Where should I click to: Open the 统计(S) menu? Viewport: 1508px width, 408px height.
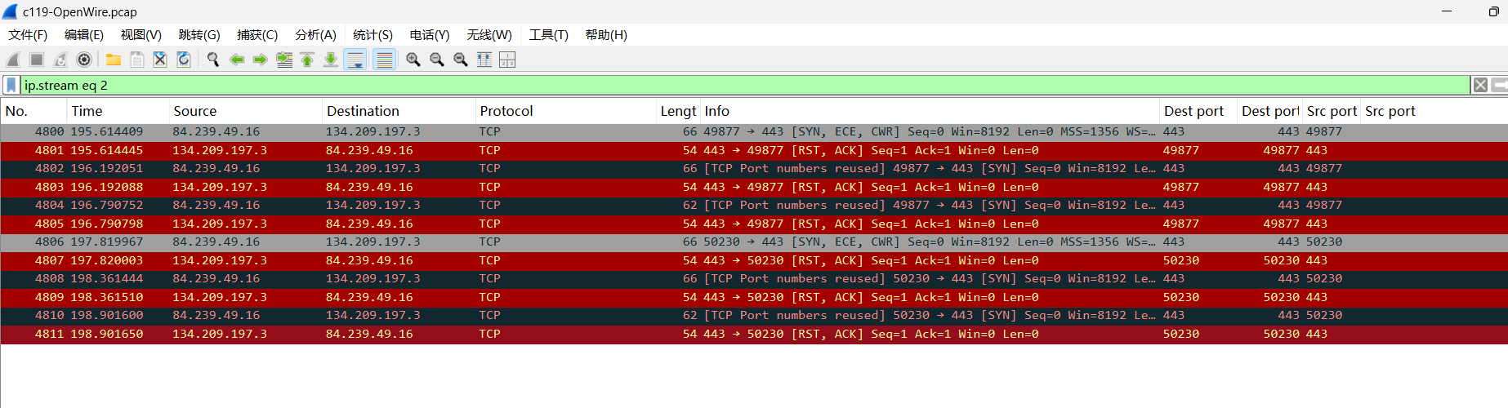click(x=373, y=35)
